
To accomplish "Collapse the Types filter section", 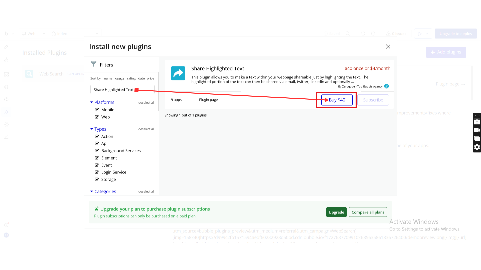I will click(x=92, y=129).
